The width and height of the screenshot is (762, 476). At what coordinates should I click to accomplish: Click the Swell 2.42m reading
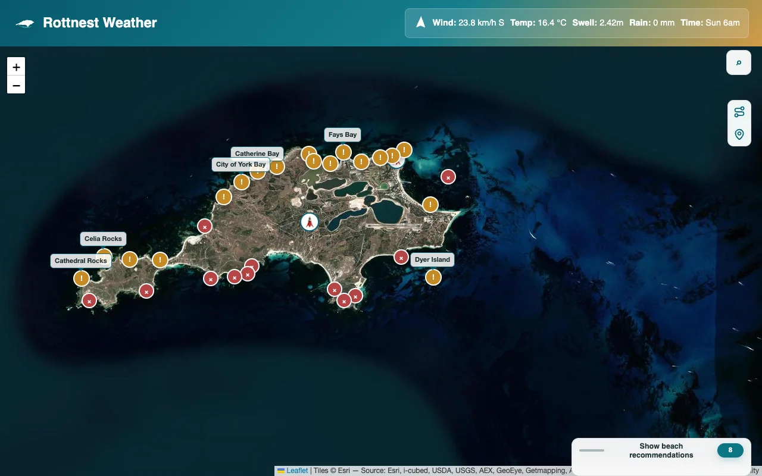[598, 23]
